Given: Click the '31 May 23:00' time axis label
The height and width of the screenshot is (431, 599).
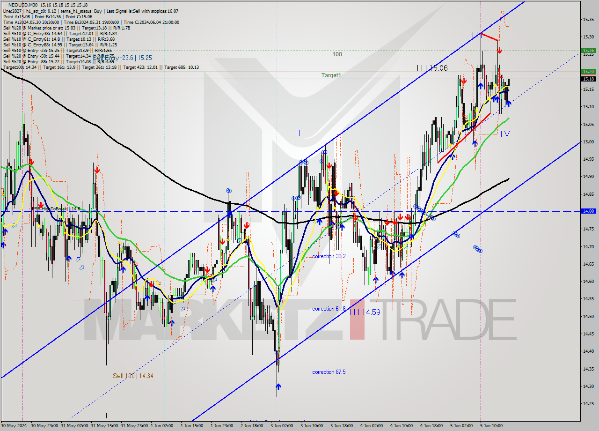Looking at the screenshot, I should click(x=135, y=426).
